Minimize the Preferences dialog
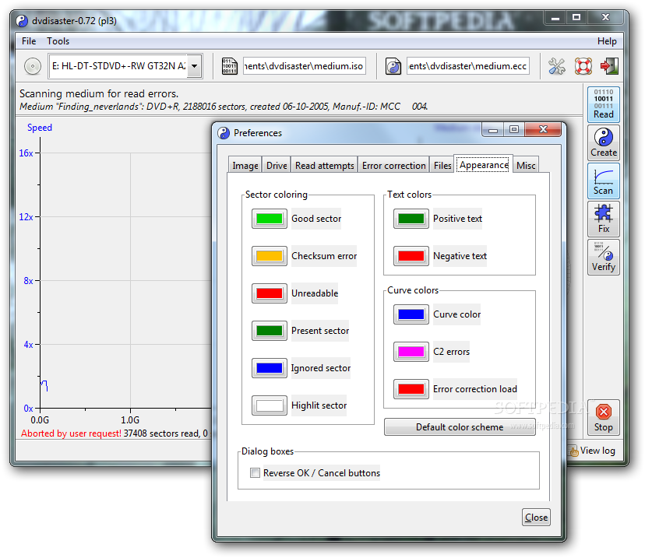The width and height of the screenshot is (645, 558). pos(493,130)
